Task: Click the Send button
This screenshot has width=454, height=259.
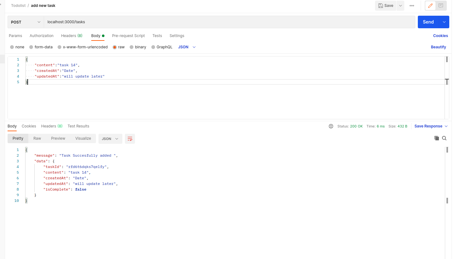Action: (428, 22)
